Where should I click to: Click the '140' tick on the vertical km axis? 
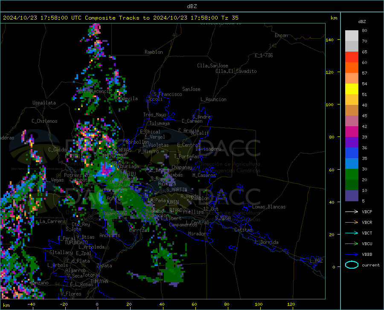tap(330, 40)
